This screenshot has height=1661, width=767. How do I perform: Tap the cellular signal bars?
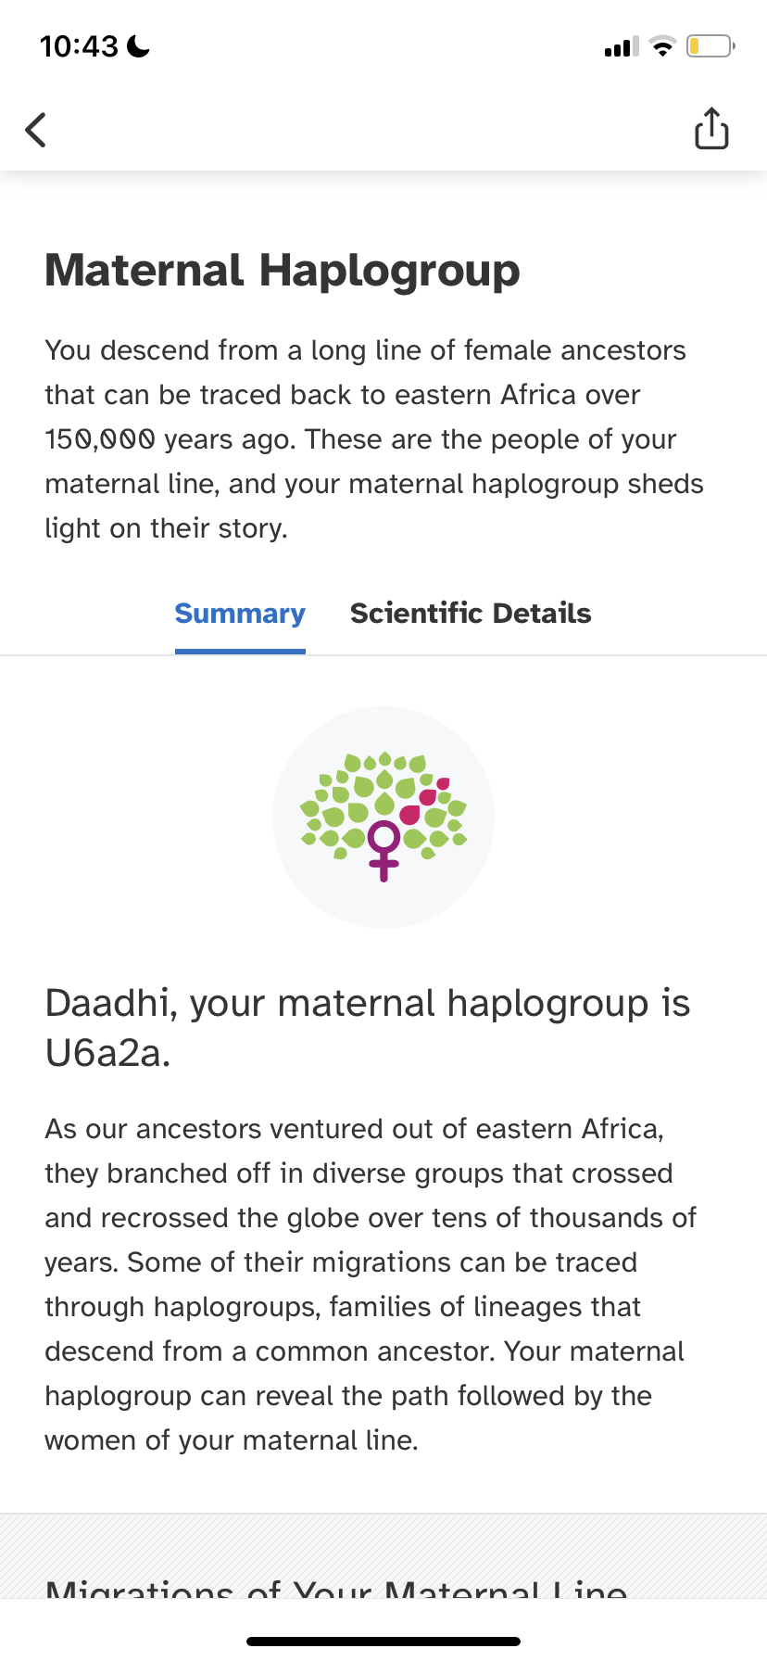click(622, 46)
